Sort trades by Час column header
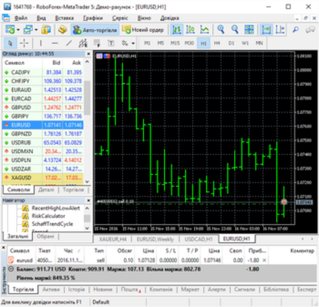 point(68,251)
